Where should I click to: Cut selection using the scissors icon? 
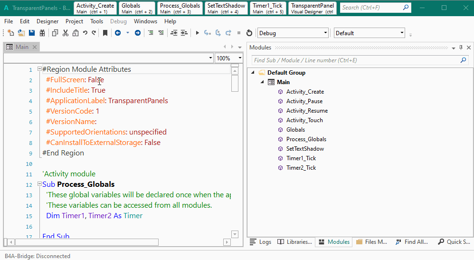65,33
